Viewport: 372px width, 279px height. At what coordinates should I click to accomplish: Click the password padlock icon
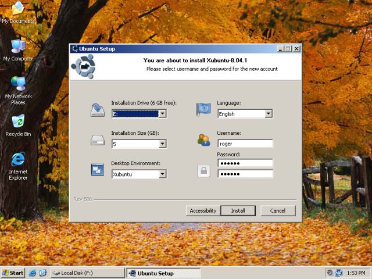[x=203, y=170]
